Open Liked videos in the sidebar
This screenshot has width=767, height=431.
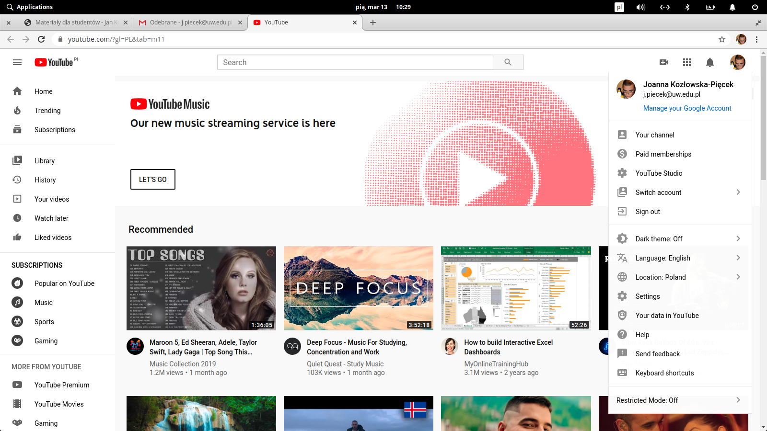tap(58, 237)
